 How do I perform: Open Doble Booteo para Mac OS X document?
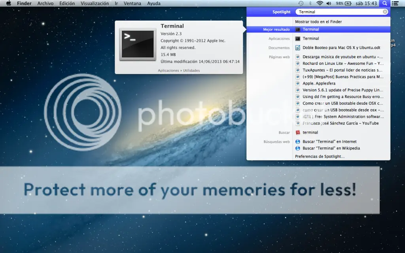341,47
